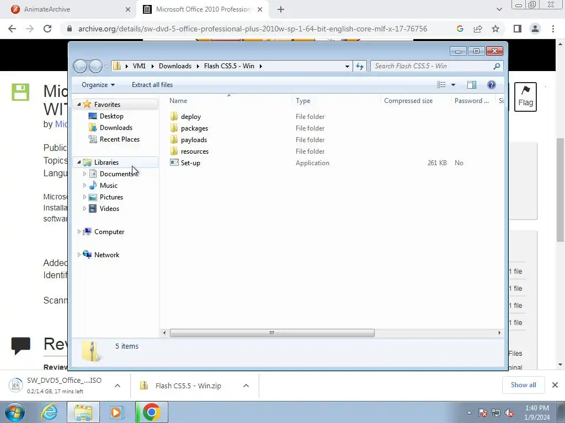
Task: Collapse the Libraries tree group
Action: click(x=79, y=162)
